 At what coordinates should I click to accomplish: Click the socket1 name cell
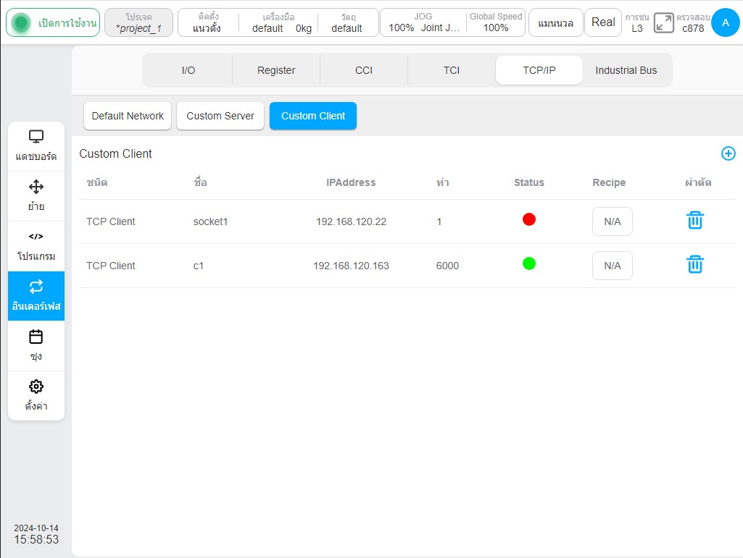(210, 221)
